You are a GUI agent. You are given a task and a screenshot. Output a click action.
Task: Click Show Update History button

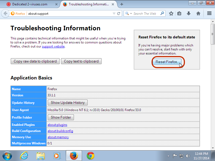[68, 103]
